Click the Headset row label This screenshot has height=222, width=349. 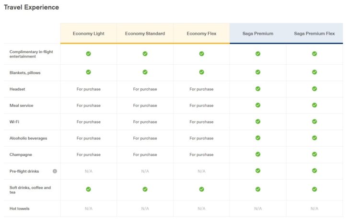[17, 89]
